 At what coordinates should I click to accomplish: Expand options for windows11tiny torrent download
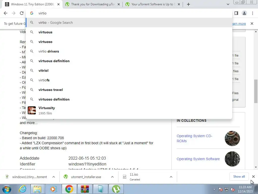(54, 177)
